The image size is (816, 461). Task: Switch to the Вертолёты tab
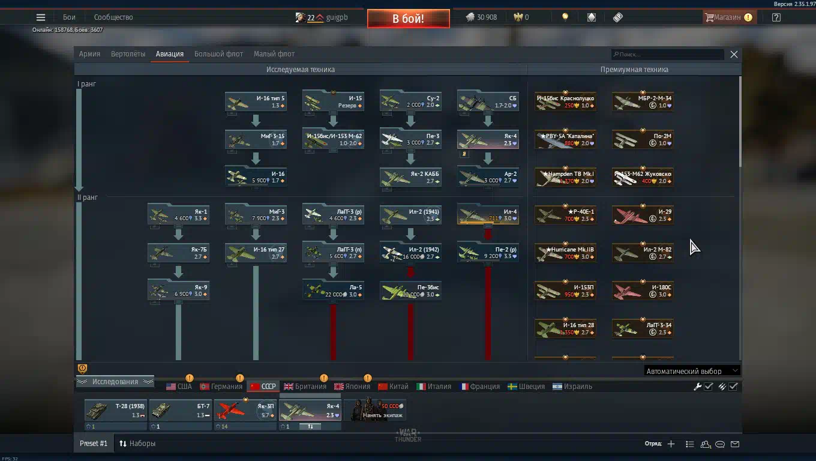128,54
